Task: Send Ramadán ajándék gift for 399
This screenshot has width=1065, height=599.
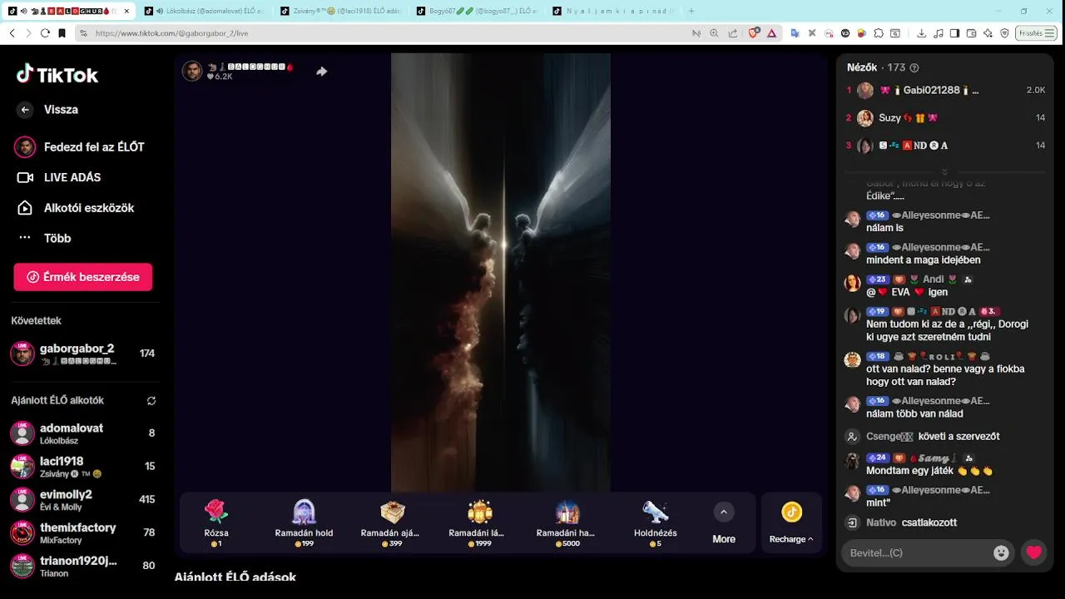Action: coord(392,522)
